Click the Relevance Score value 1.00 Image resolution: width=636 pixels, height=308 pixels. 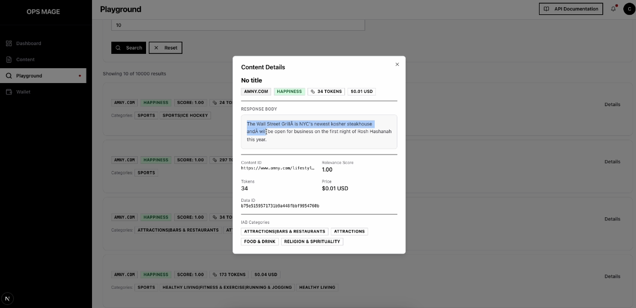[327, 169]
